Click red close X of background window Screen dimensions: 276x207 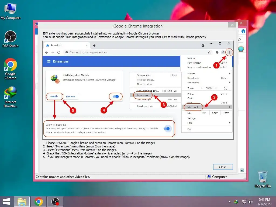241,23
